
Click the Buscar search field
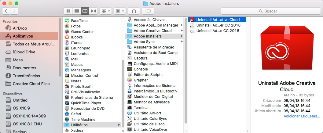(x=271, y=11)
